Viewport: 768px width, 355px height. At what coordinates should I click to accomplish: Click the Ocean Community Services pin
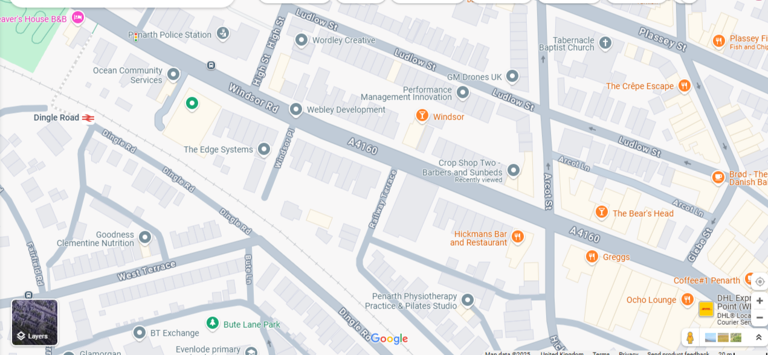pos(173,74)
